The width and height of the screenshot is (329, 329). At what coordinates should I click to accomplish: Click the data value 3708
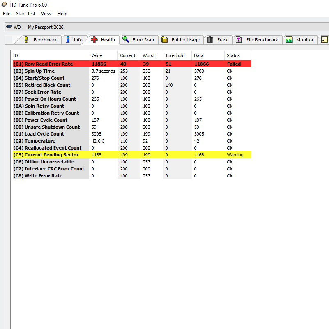[199, 71]
